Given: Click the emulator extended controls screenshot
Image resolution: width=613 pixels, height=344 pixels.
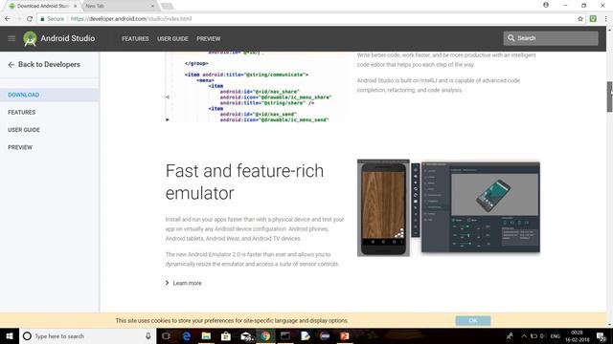Looking at the screenshot, I should [x=481, y=207].
